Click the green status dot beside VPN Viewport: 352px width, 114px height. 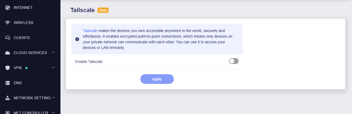click(26, 68)
